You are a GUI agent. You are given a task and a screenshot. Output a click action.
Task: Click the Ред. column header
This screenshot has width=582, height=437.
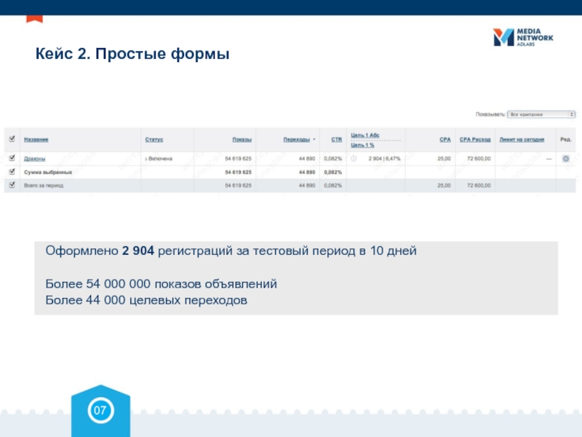[566, 139]
